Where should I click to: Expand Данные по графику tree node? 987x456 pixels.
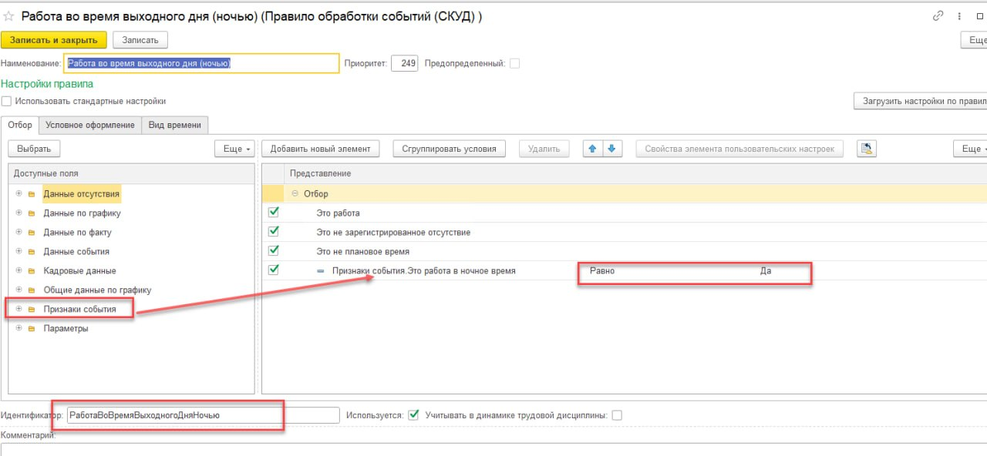19,213
